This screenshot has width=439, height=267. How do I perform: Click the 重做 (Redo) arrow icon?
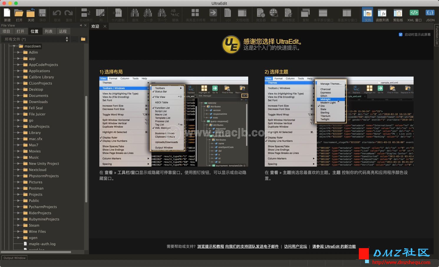[x=69, y=13]
